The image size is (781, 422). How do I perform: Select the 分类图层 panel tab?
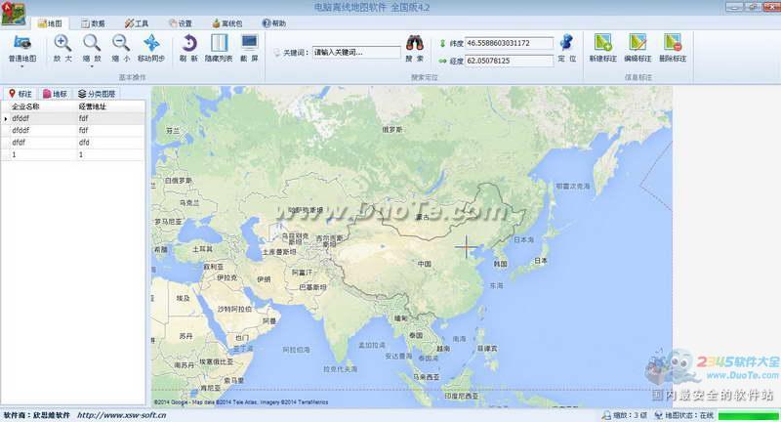click(x=97, y=94)
